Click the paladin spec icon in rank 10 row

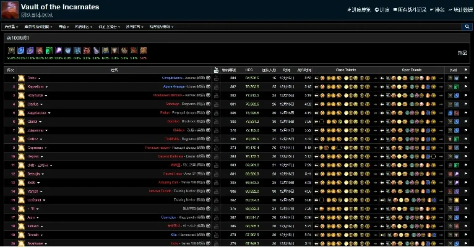tap(21, 156)
